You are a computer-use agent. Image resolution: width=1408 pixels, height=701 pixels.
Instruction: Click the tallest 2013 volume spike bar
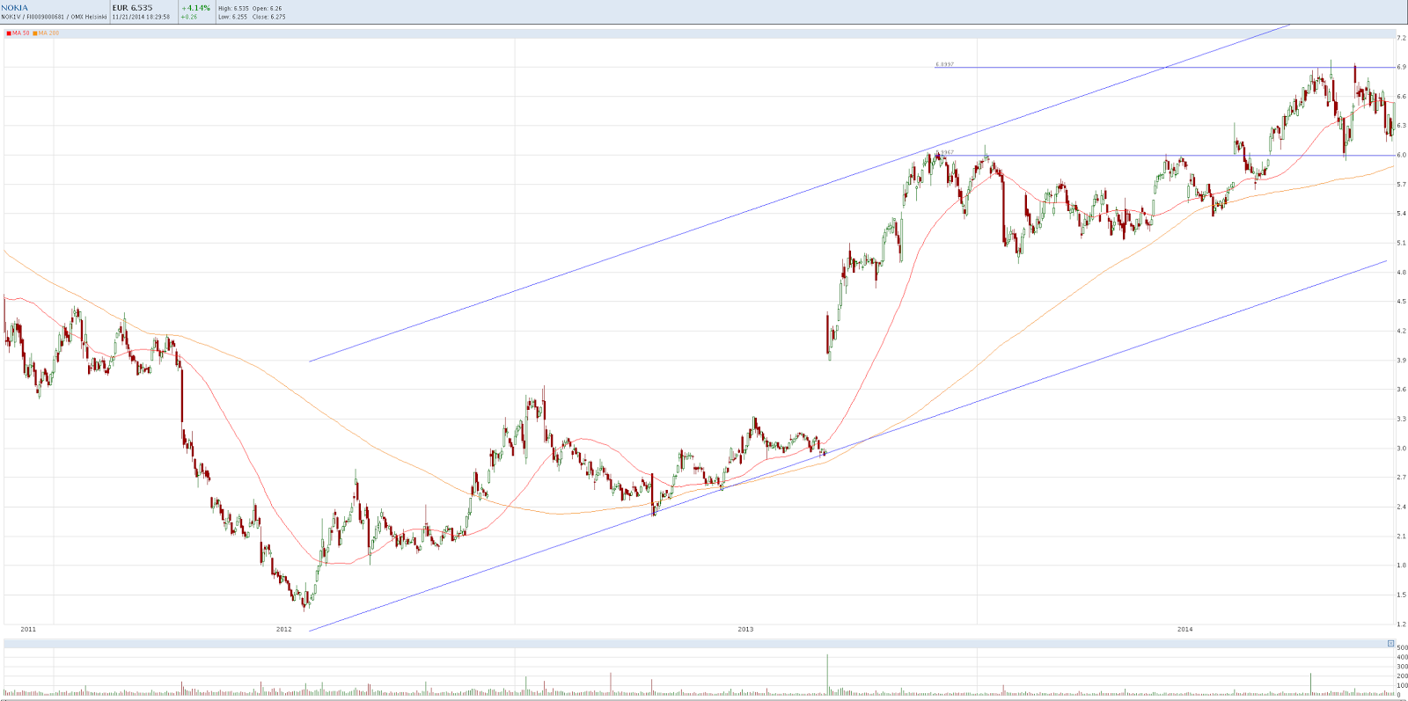coord(828,675)
